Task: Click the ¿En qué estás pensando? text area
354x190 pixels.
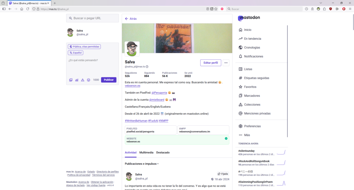Action: pyautogui.click(x=92, y=66)
